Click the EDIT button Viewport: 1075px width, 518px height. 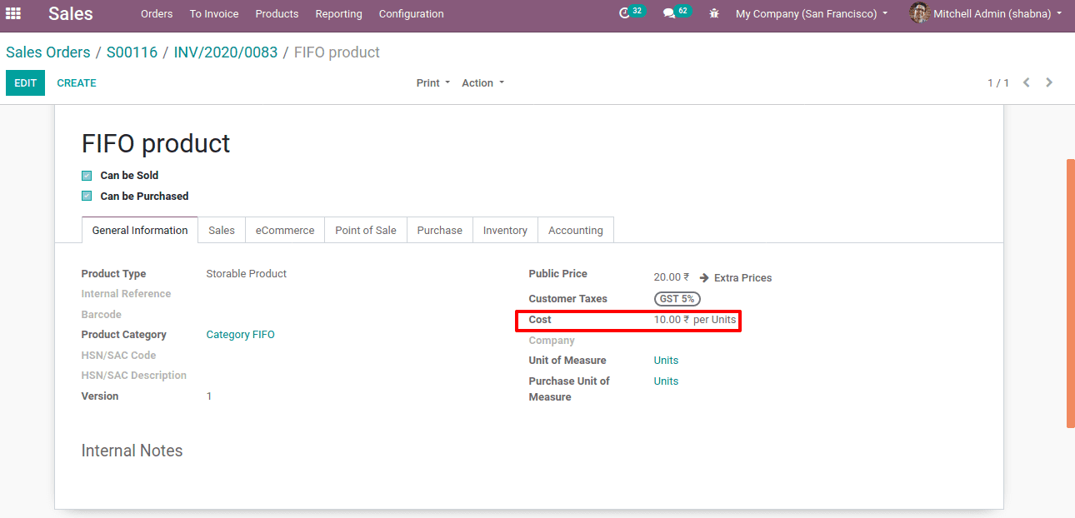coord(25,82)
